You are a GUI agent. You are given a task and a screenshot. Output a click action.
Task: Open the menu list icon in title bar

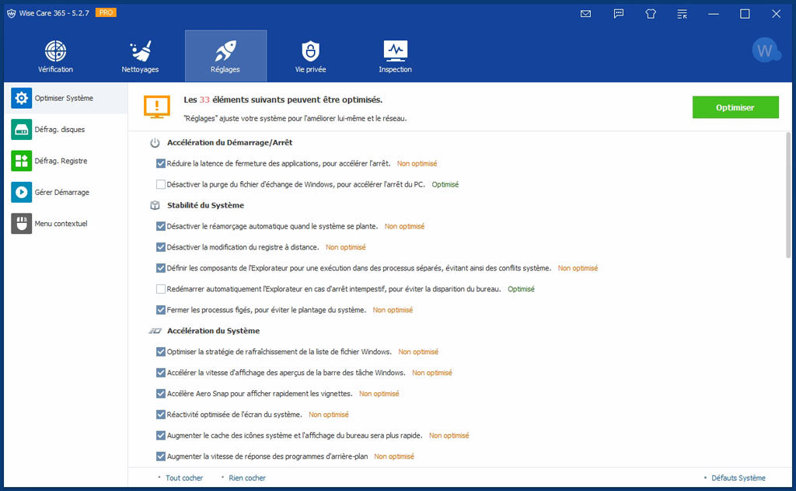pyautogui.click(x=682, y=14)
